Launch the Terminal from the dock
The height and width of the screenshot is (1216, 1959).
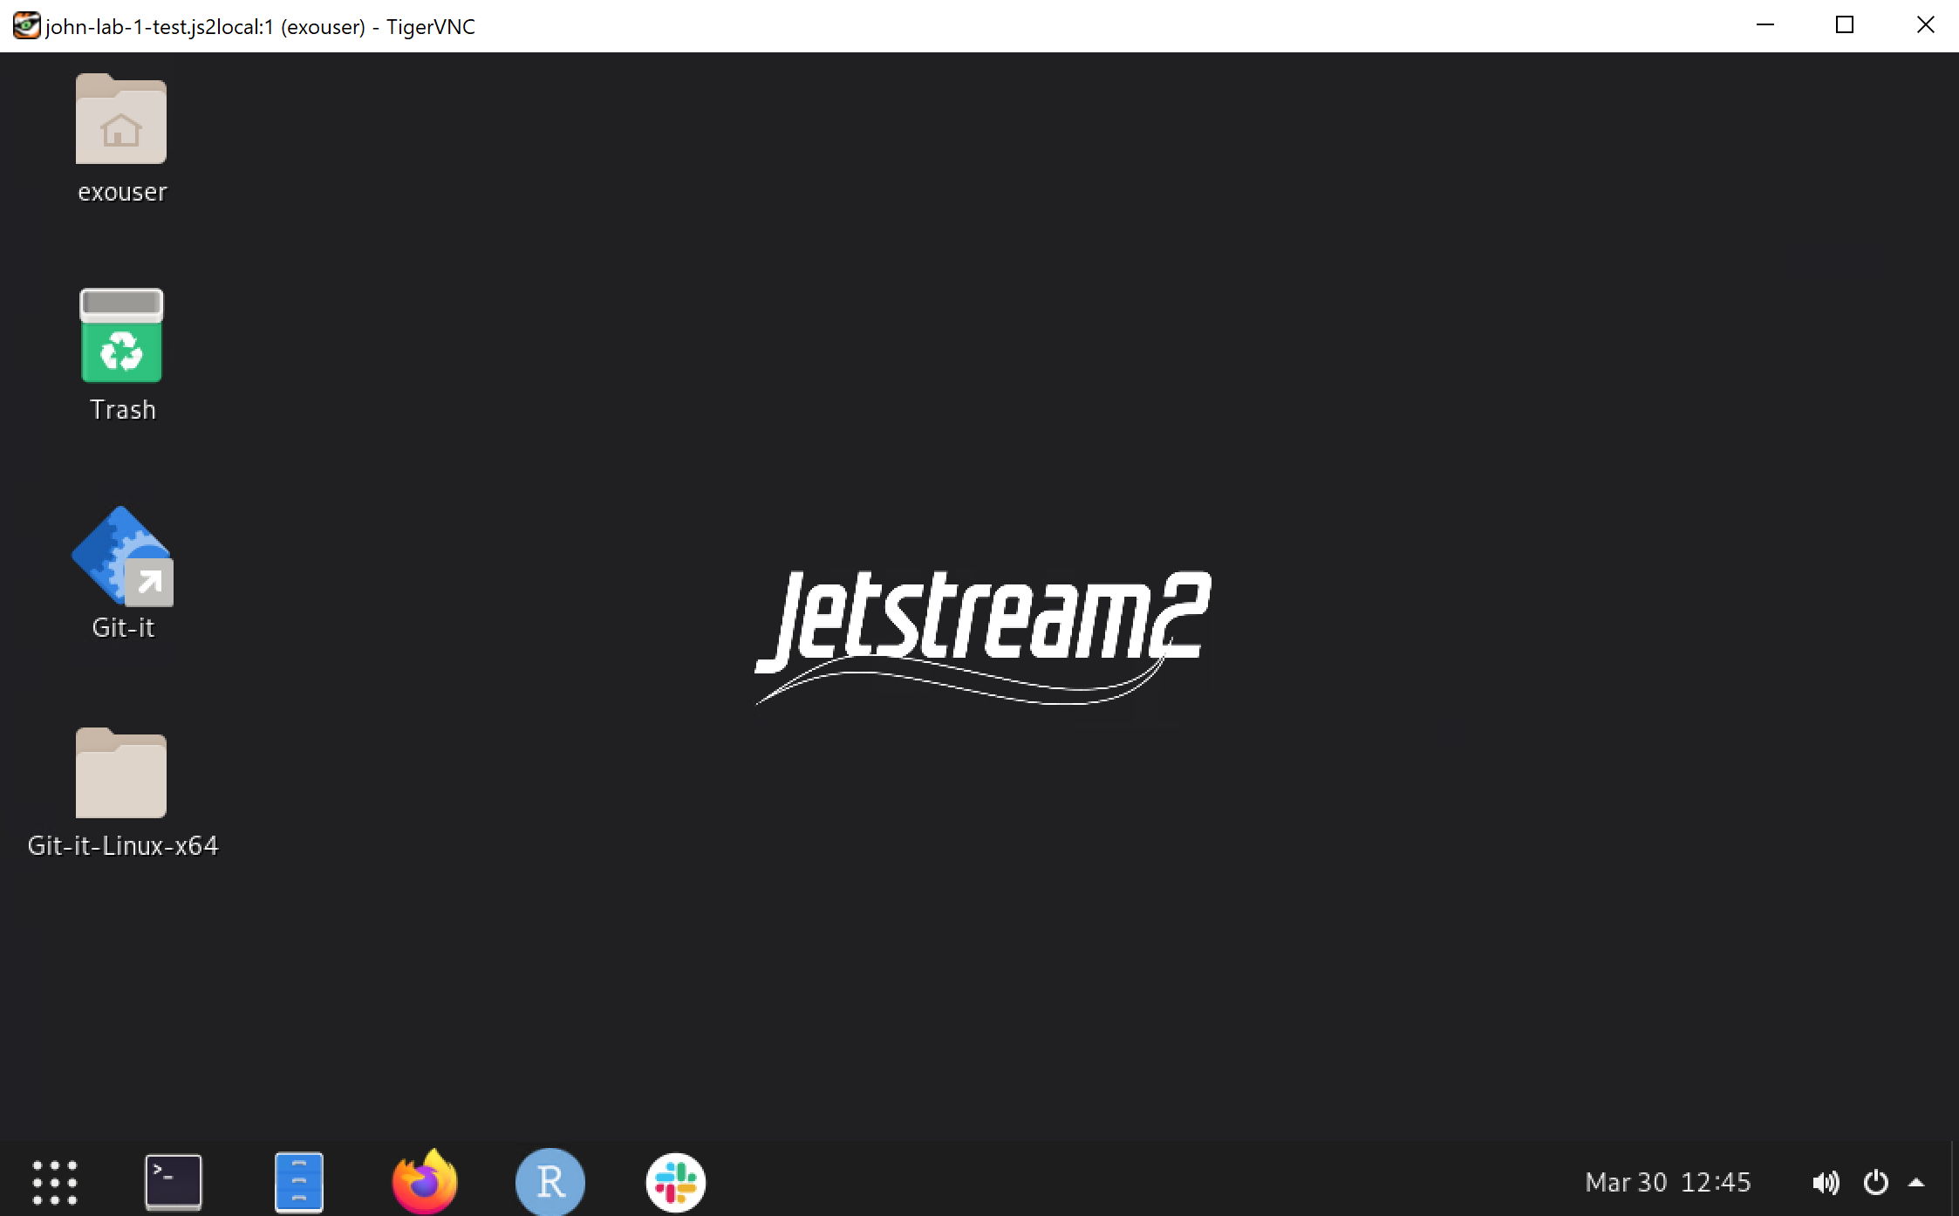coord(174,1182)
